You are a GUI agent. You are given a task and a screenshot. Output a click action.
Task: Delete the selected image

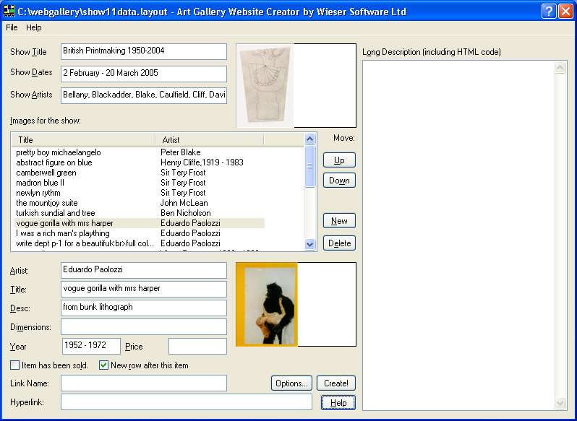(x=339, y=243)
